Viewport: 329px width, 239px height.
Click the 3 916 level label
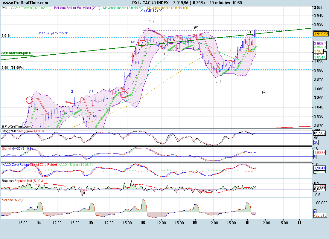click(x=6, y=36)
